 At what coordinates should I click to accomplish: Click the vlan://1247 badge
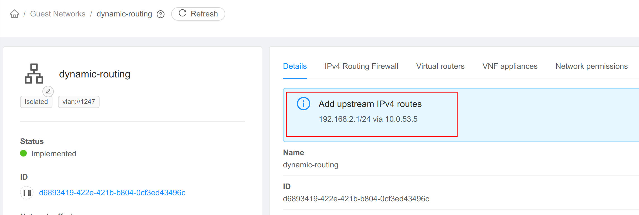[79, 102]
